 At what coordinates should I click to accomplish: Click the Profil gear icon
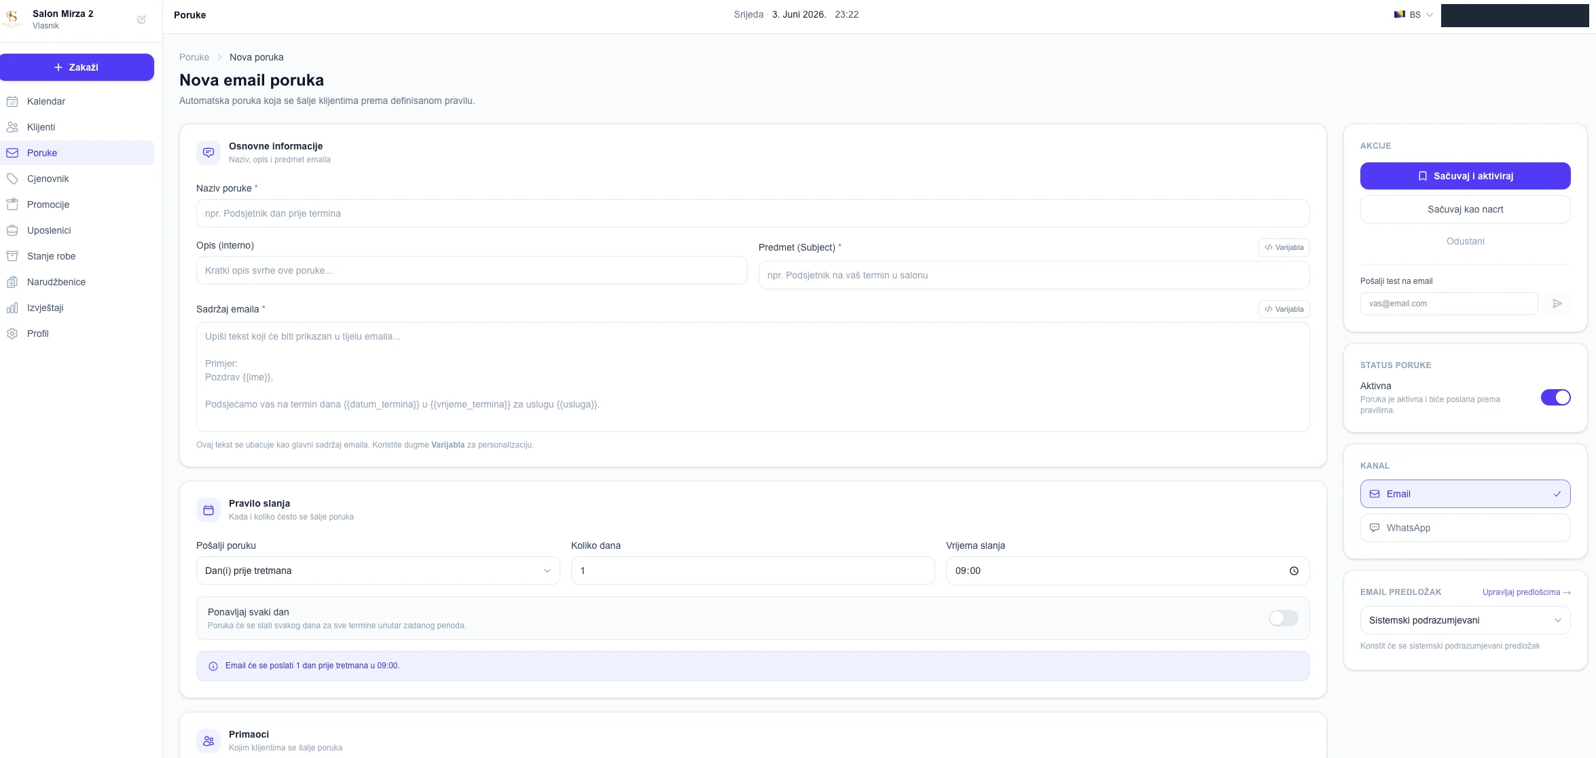point(12,333)
